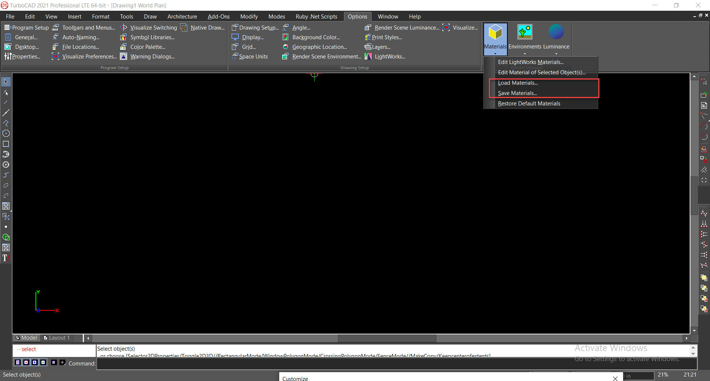
Task: Click the horizontal scrollbar thumb
Action: [x=387, y=338]
